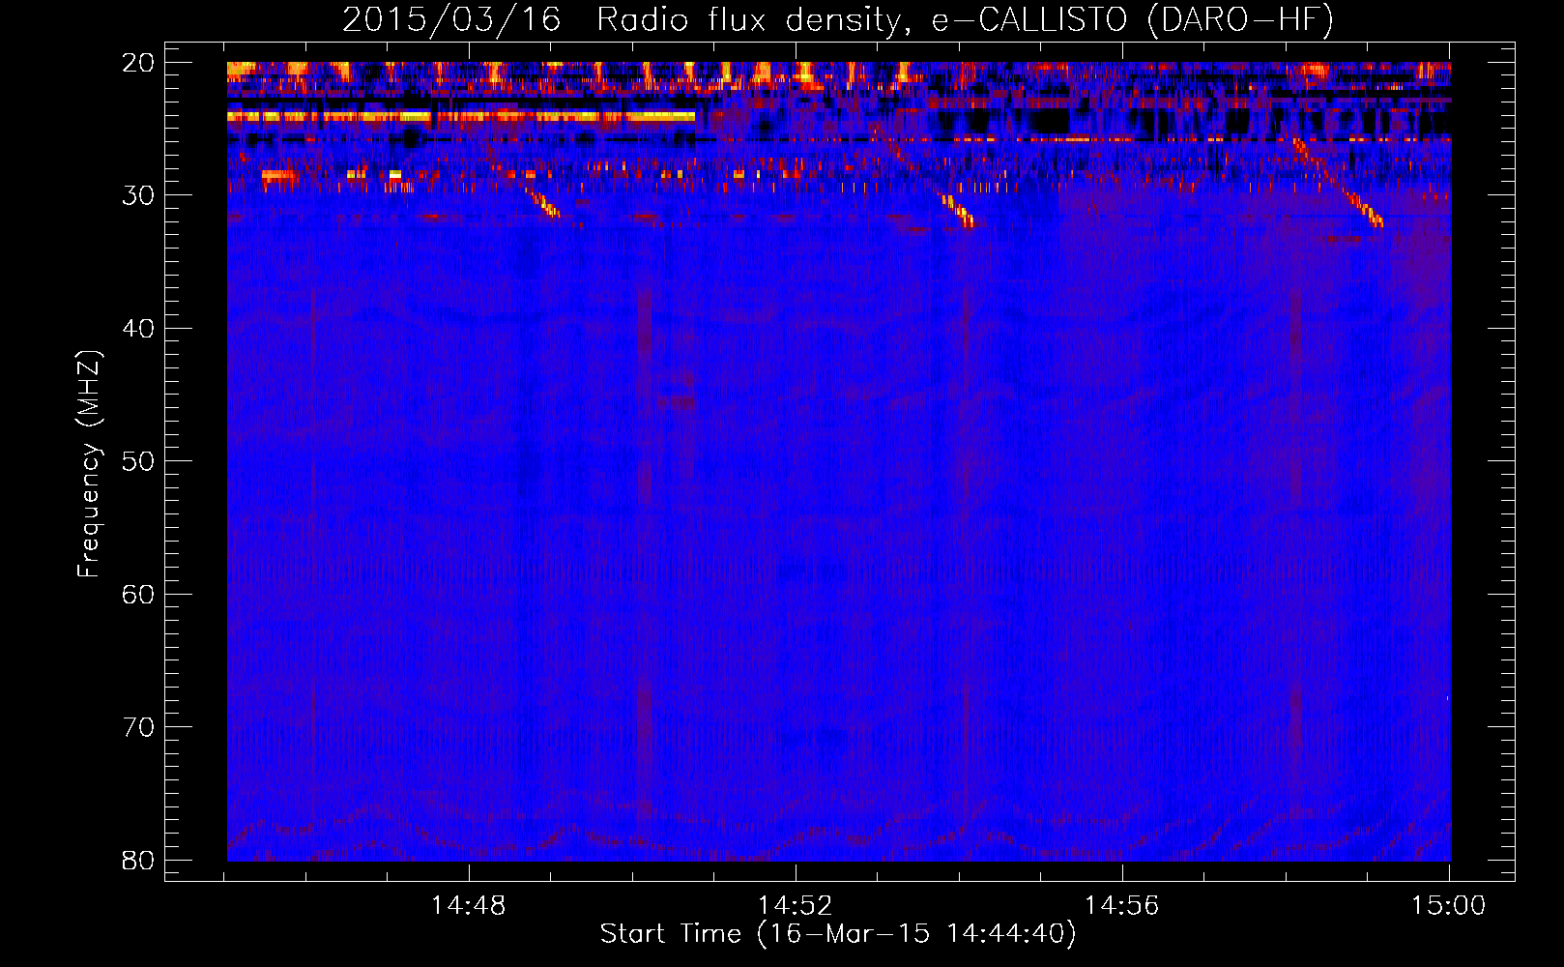The width and height of the screenshot is (1564, 967).
Task: Click the frequency tick label "70"
Action: (x=138, y=727)
